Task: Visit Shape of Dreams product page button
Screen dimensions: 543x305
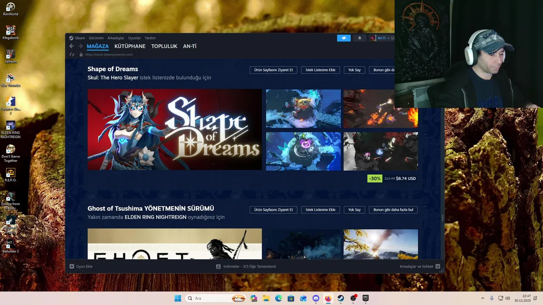Action: click(x=274, y=70)
